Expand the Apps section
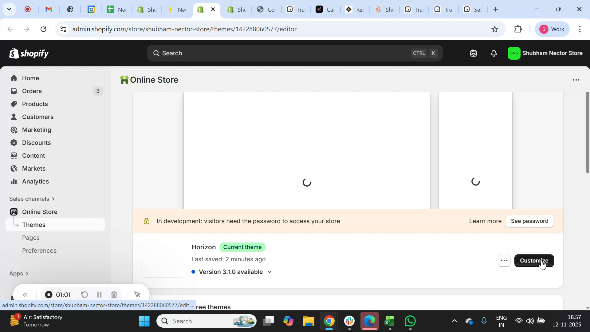The width and height of the screenshot is (590, 332). [18, 273]
